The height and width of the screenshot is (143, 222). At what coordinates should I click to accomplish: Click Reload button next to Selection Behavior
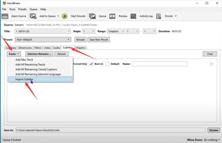(61, 54)
